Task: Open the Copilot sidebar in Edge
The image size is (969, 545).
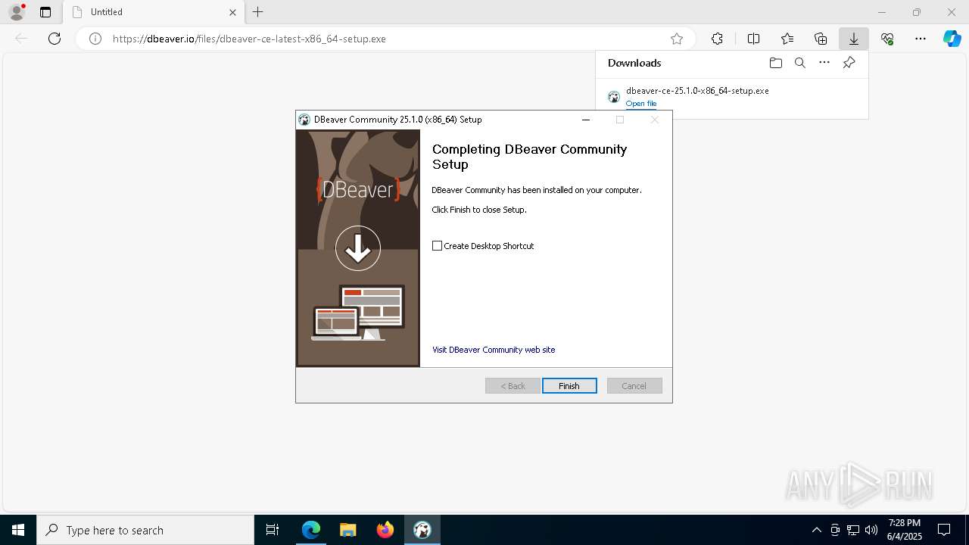Action: pyautogui.click(x=952, y=39)
